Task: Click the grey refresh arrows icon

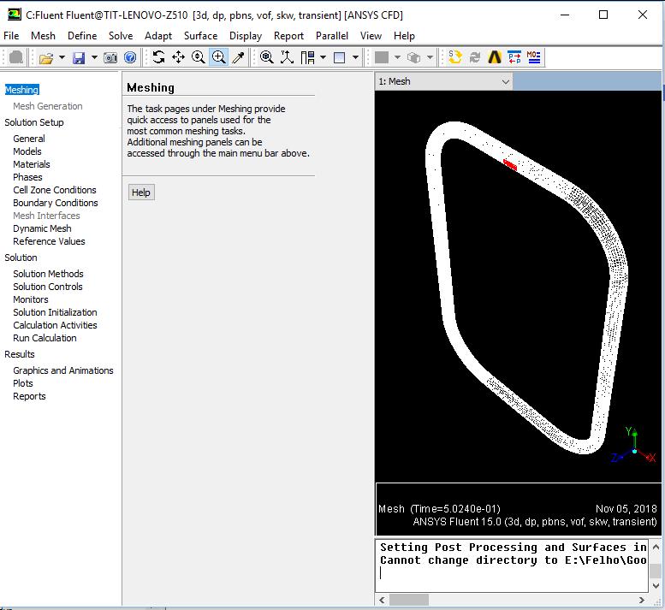Action: [x=475, y=57]
